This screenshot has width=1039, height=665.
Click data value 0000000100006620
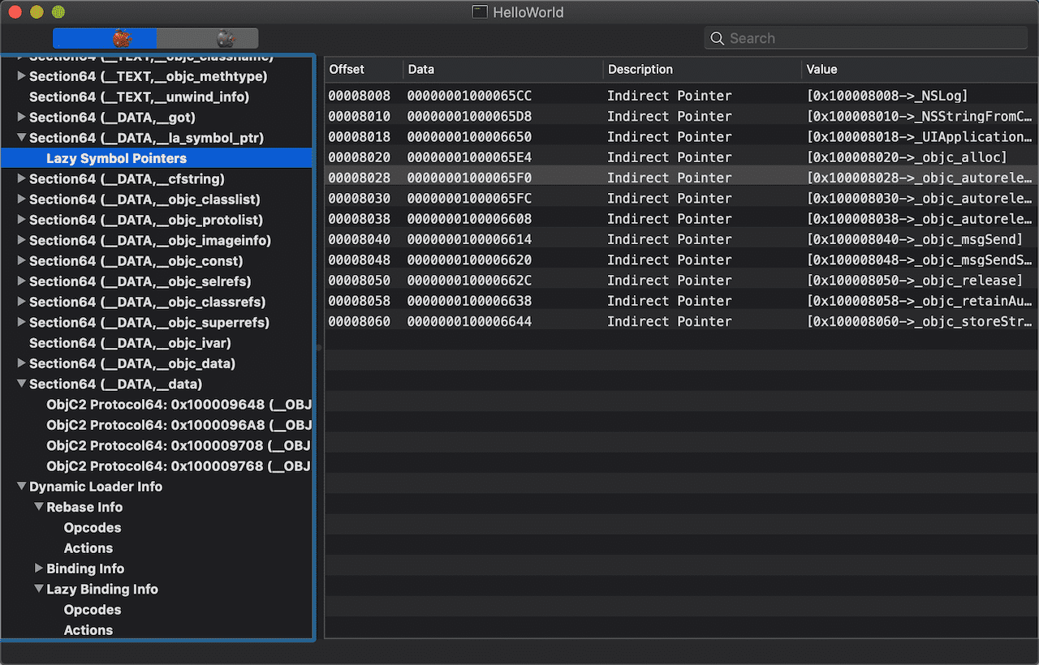pos(469,260)
